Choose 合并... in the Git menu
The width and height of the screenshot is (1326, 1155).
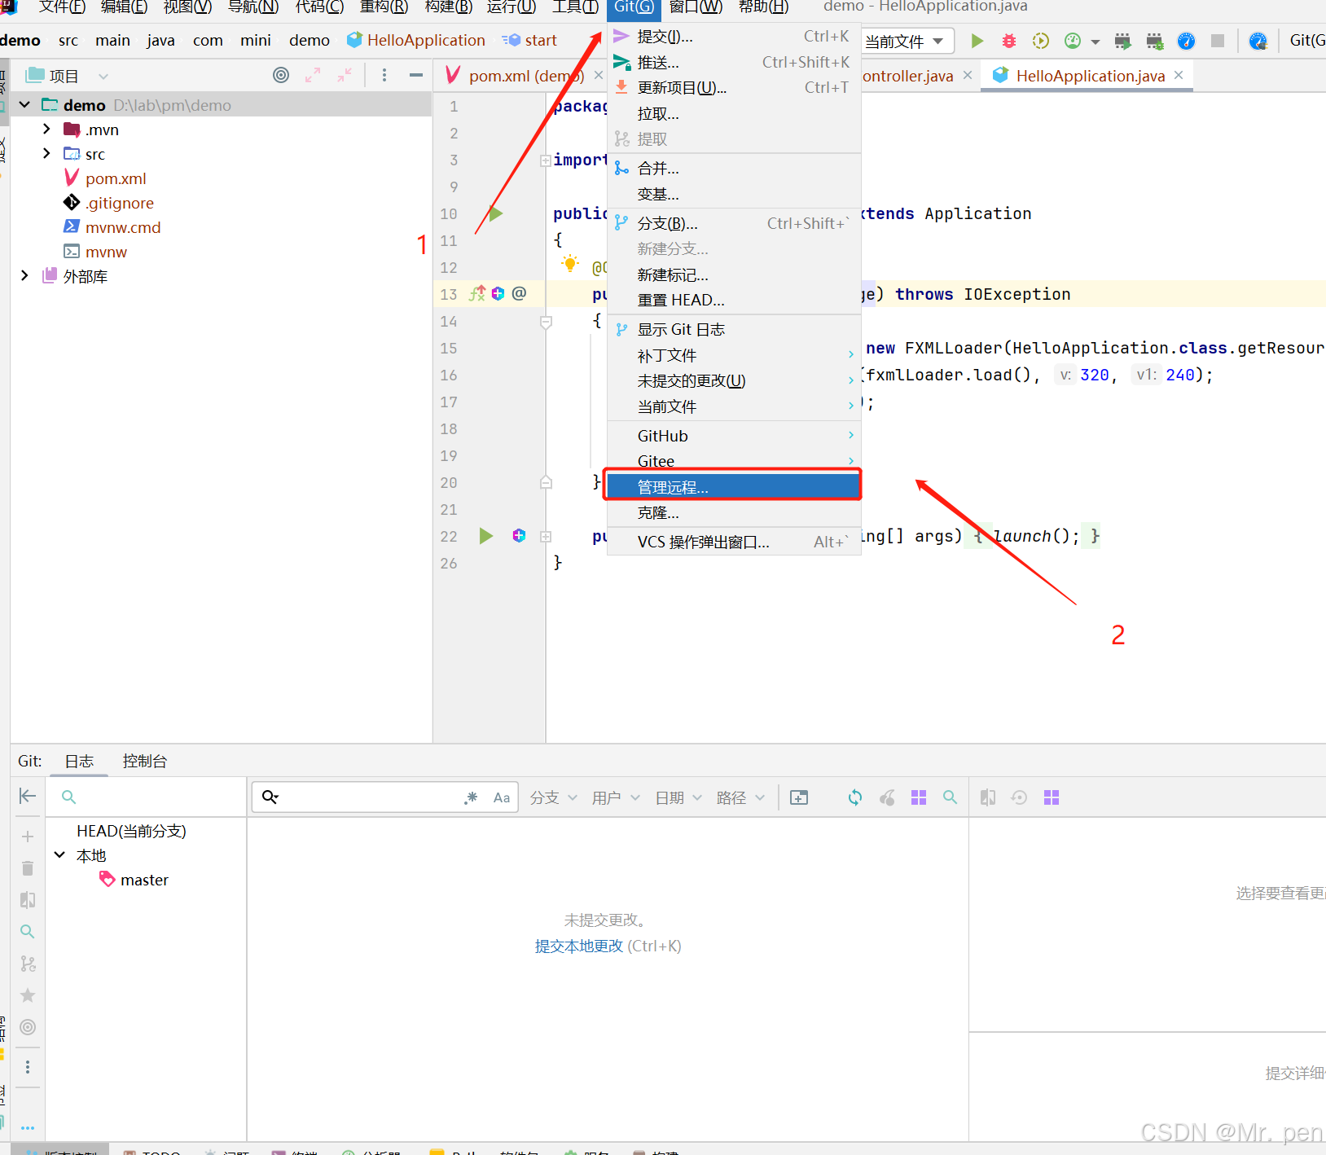[x=734, y=169]
